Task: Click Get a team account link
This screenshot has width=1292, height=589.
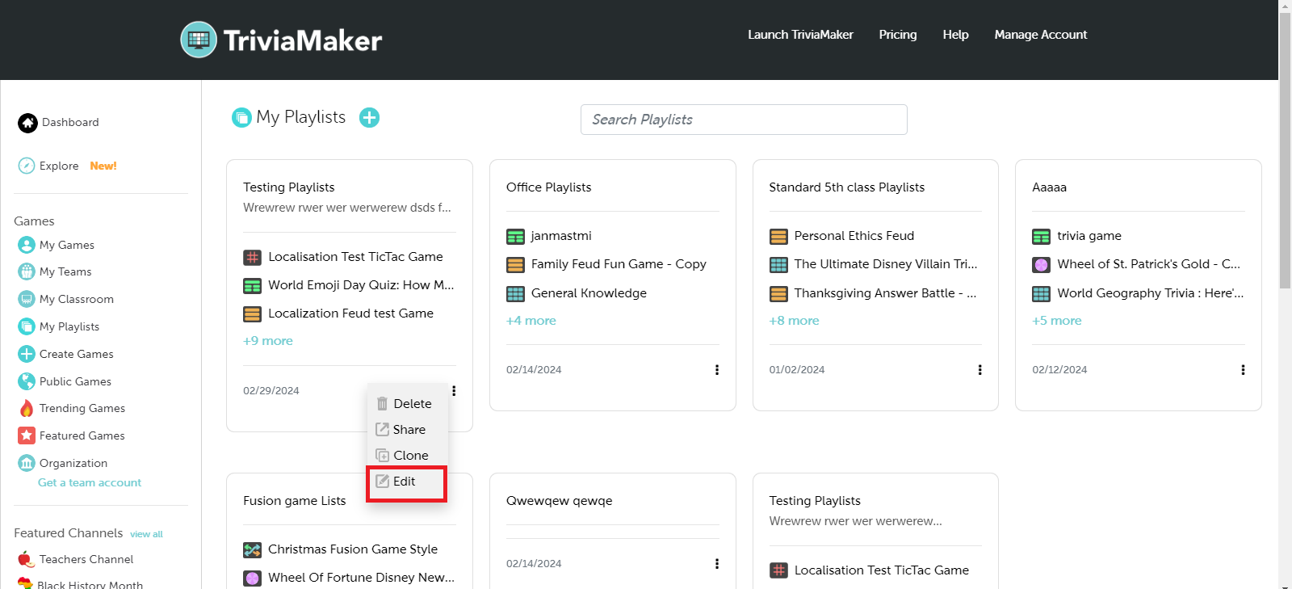Action: tap(90, 482)
